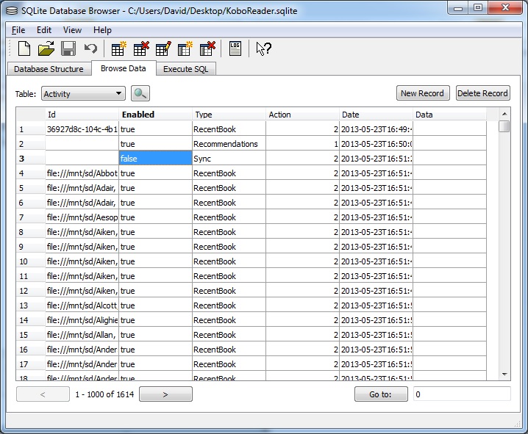Click the Enabled column header

(156, 115)
